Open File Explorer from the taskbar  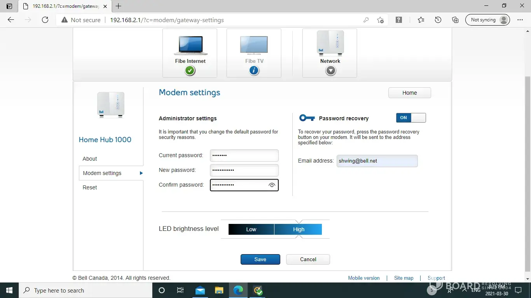coord(219,290)
